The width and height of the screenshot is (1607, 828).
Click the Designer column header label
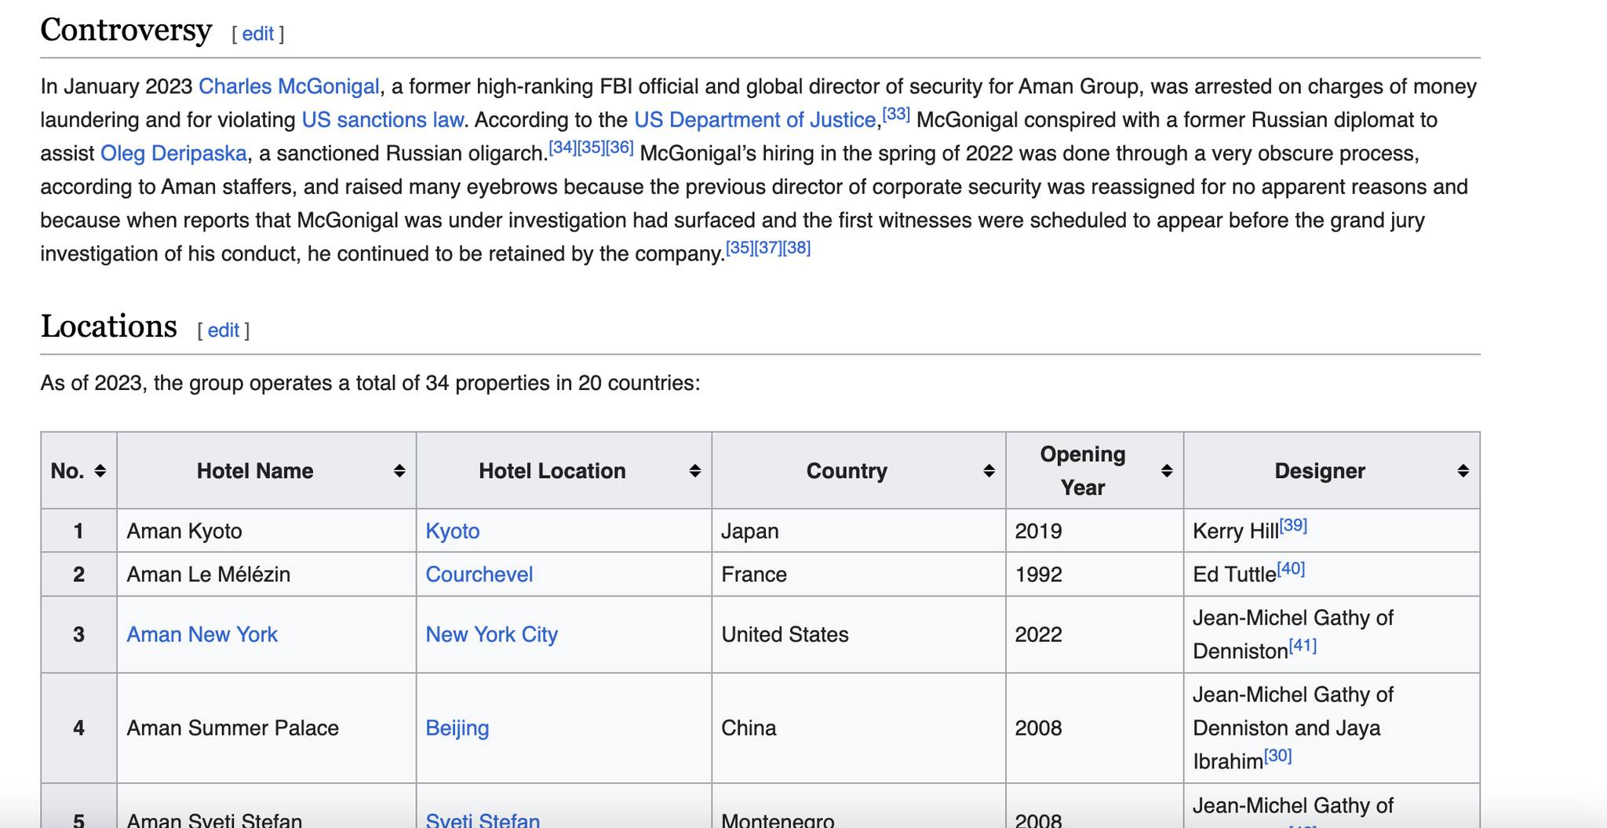[x=1320, y=471]
